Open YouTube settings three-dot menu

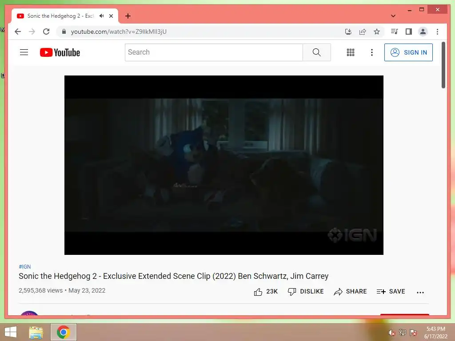pos(372,52)
